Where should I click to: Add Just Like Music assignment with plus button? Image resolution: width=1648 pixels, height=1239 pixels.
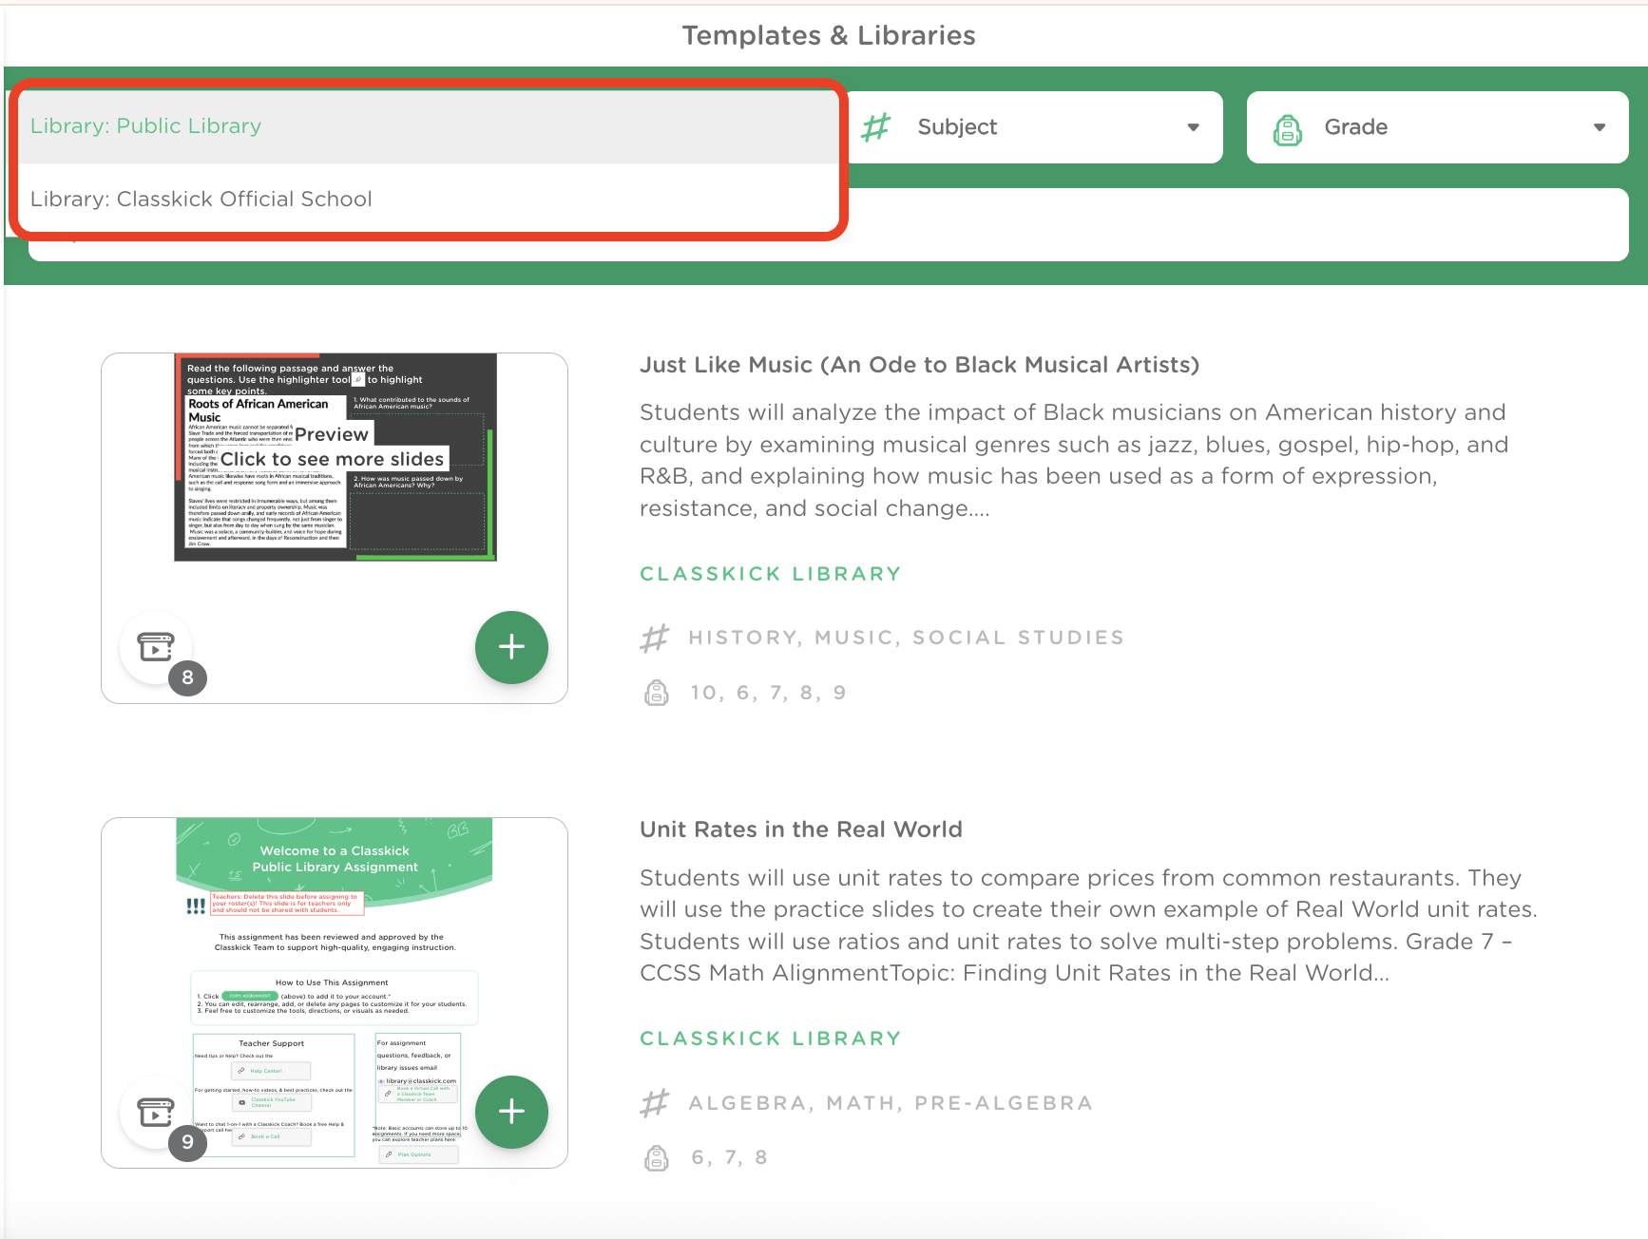click(x=511, y=647)
